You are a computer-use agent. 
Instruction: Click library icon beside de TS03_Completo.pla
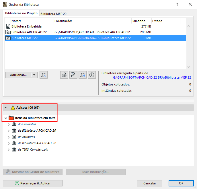pos(14,149)
